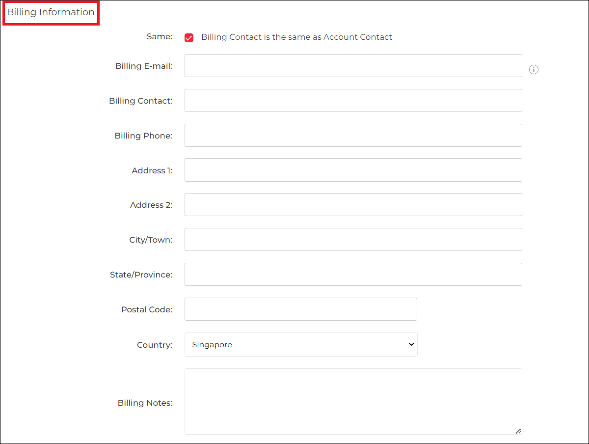Focus the City/Town text box
Image resolution: width=589 pixels, height=444 pixels.
tap(353, 240)
